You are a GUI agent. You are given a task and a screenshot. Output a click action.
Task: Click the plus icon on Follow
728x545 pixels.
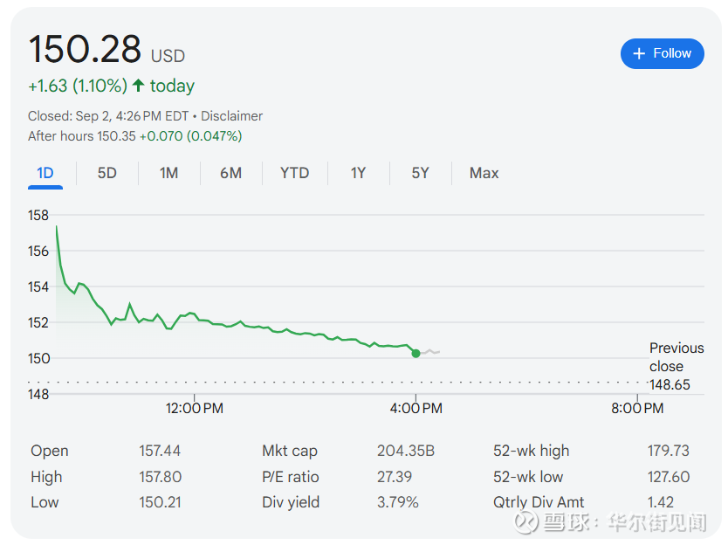tap(640, 53)
